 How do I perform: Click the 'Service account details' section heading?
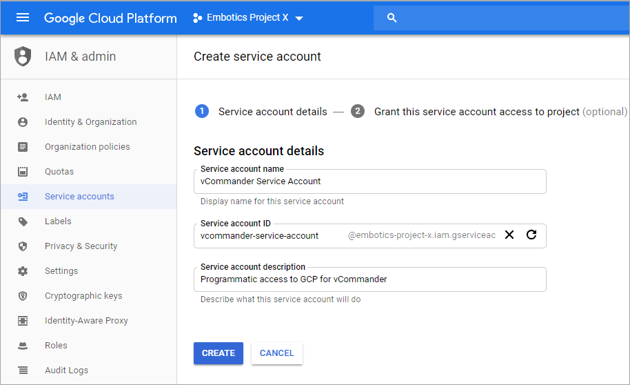[x=258, y=151]
